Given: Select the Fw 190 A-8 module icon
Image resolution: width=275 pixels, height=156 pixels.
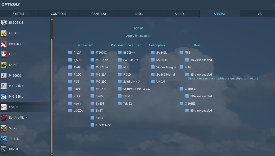Looking at the screenshot, I should (4, 44).
